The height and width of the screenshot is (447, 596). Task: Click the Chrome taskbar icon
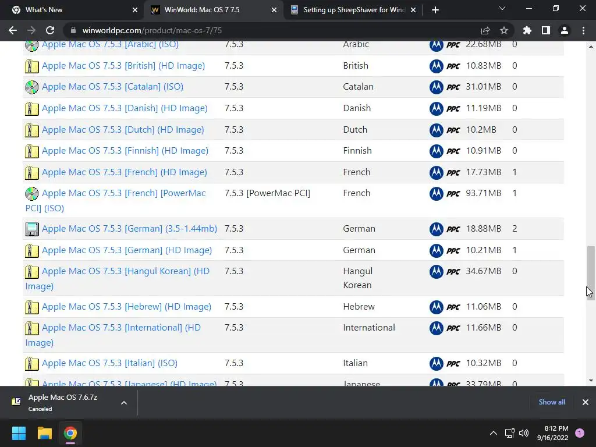(x=70, y=433)
